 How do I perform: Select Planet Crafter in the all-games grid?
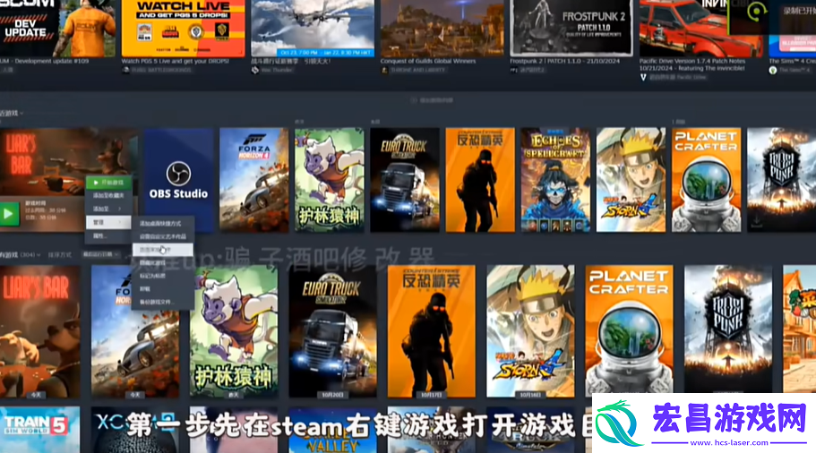(x=629, y=332)
